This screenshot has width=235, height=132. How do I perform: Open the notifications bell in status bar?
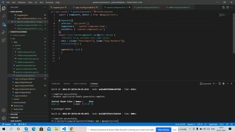(232, 124)
